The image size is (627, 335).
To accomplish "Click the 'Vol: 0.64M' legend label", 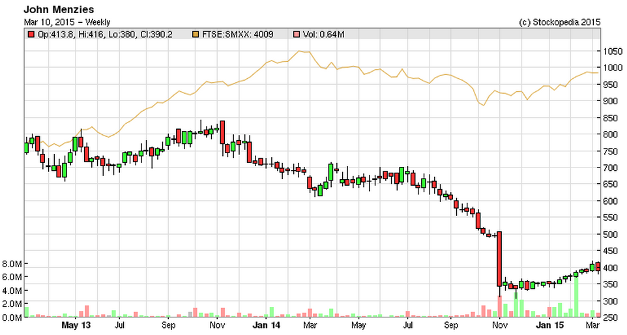I will 323,35.
